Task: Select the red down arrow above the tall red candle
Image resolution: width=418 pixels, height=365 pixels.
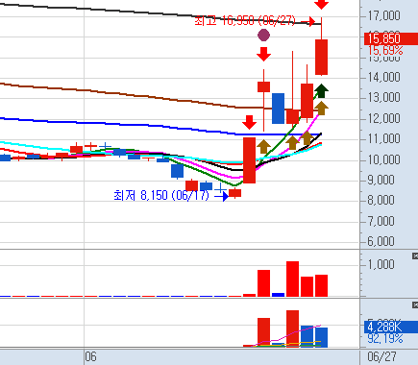Action: pos(249,123)
